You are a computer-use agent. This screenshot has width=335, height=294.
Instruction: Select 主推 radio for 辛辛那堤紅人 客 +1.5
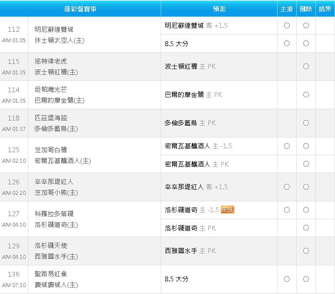pos(287,187)
